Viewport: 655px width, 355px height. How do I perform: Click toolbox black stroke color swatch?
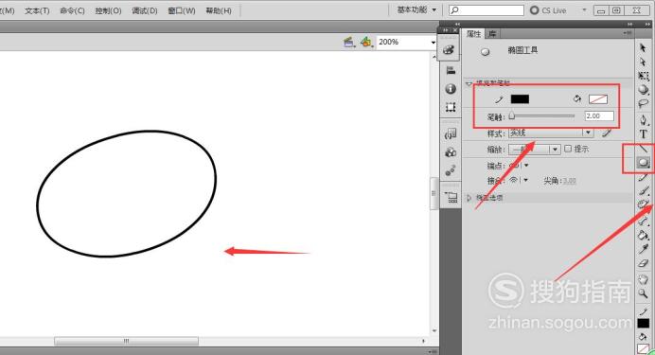tap(644, 323)
